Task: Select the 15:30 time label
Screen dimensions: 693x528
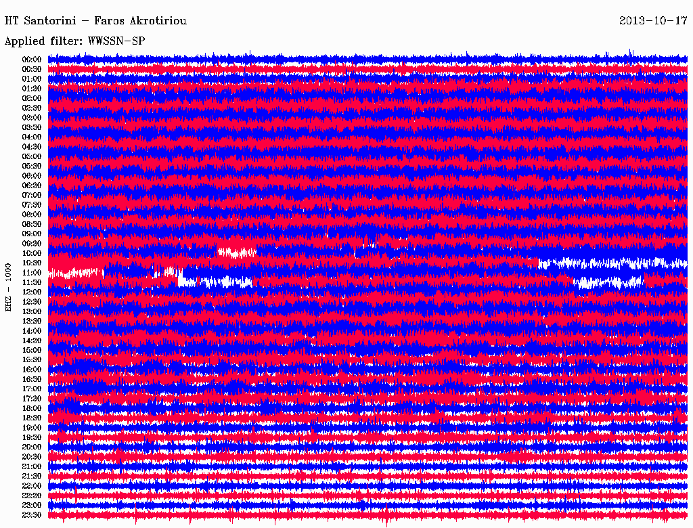Action: tap(32, 360)
